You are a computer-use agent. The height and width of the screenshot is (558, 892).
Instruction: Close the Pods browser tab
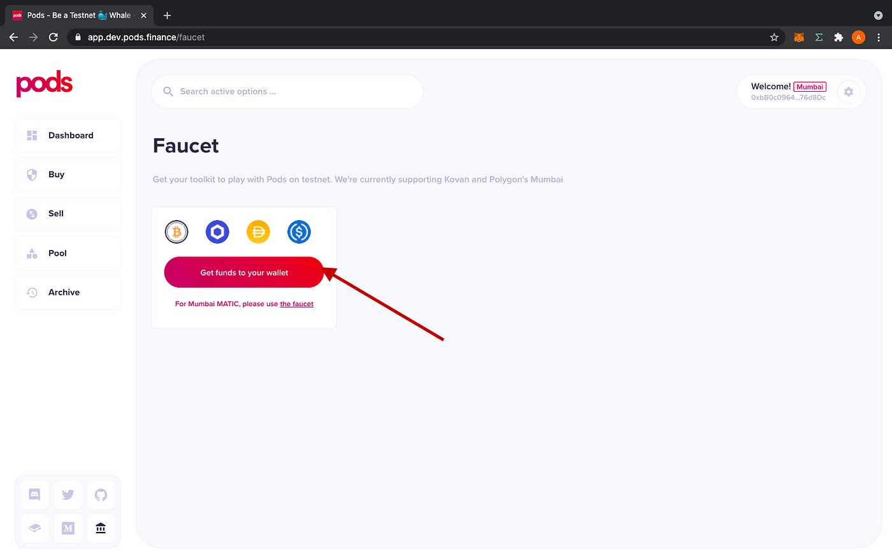click(x=143, y=15)
